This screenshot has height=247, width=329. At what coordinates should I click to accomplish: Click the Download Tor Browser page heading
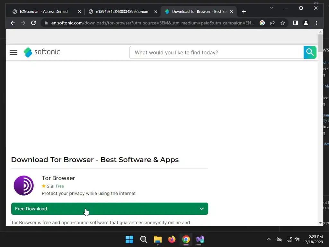click(95, 160)
